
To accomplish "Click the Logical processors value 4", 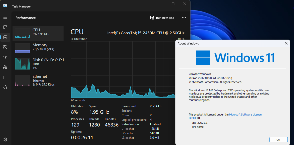I will pyautogui.click(x=151, y=120).
